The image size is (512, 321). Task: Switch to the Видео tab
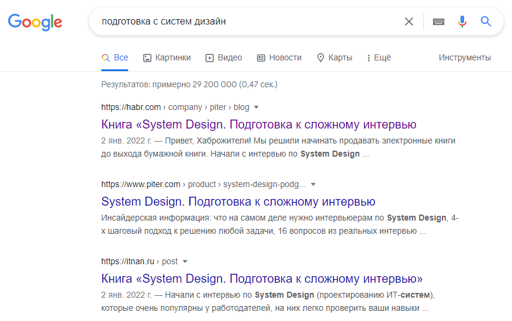[224, 57]
